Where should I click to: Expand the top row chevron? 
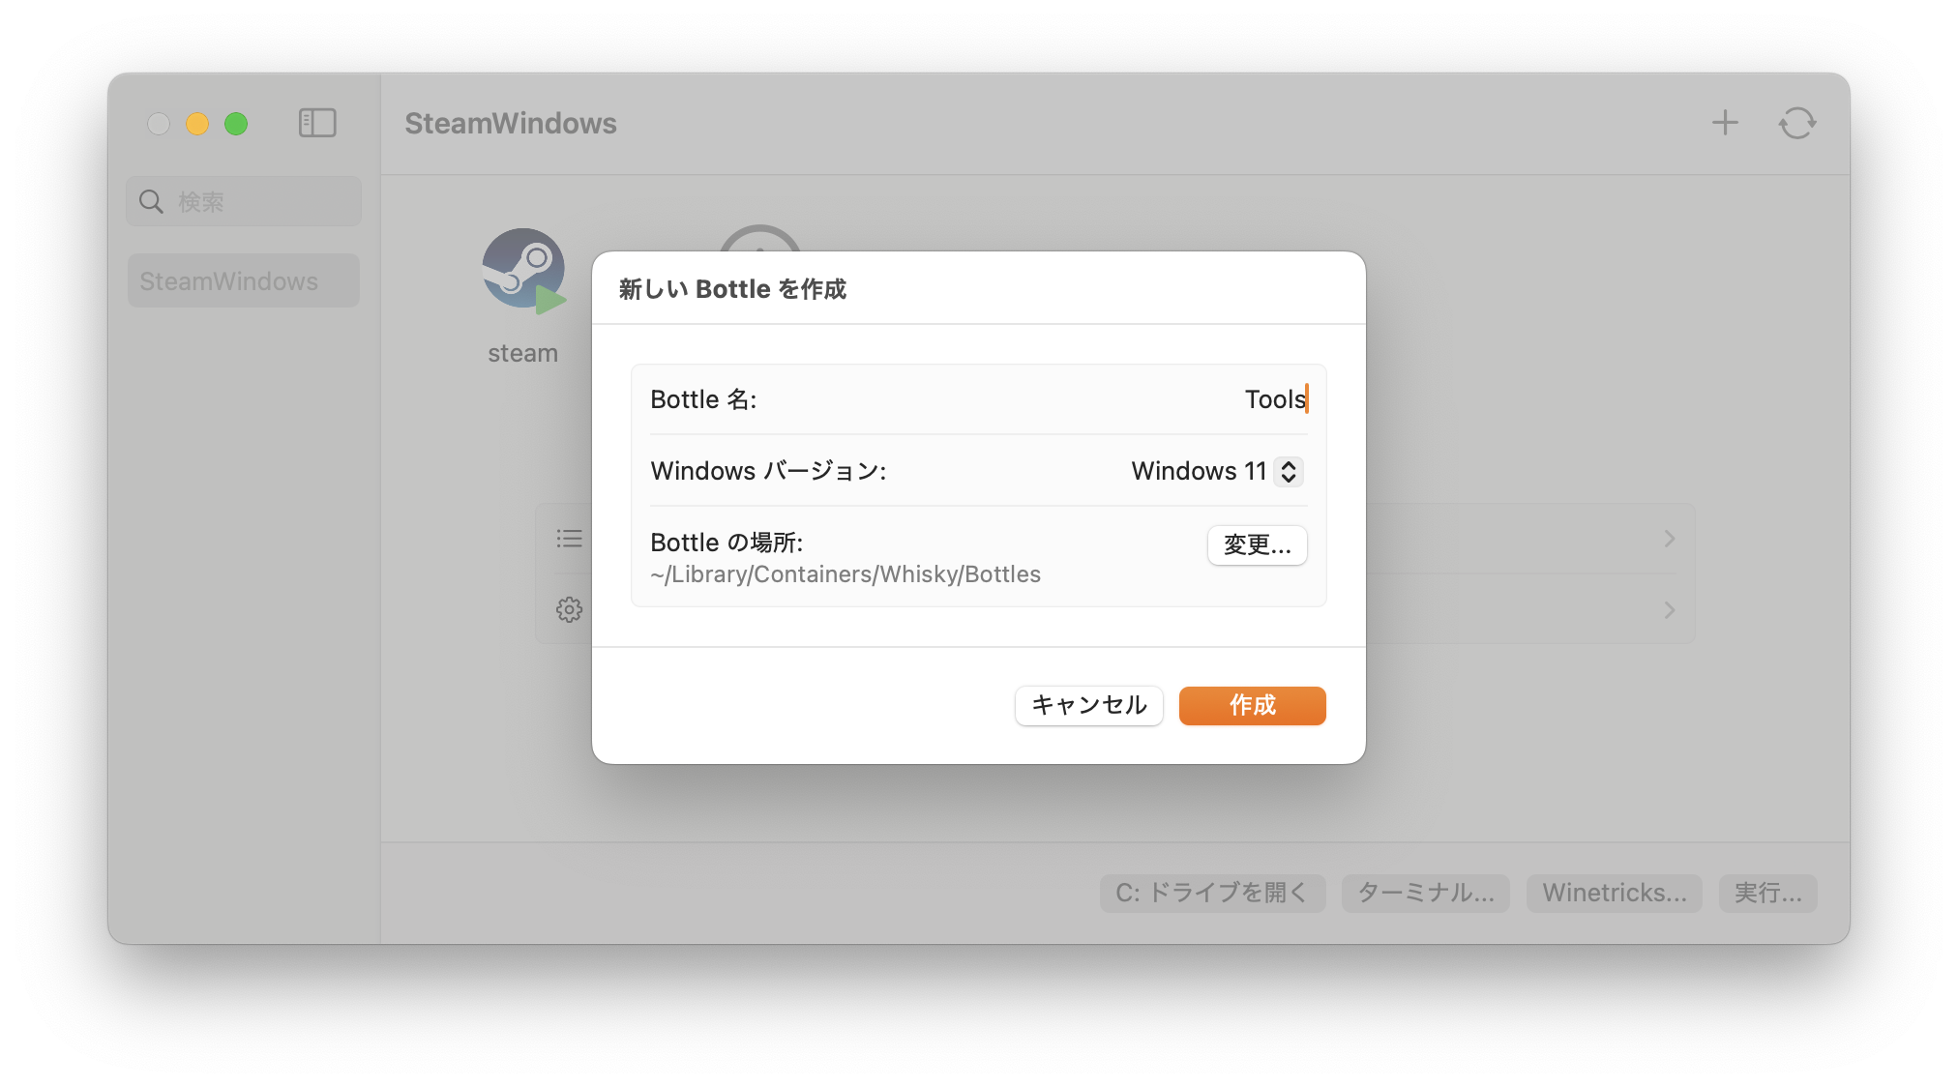coord(1670,539)
